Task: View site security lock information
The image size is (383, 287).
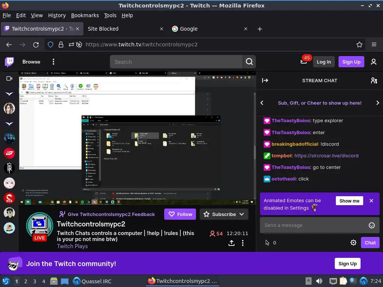Action: [x=61, y=45]
